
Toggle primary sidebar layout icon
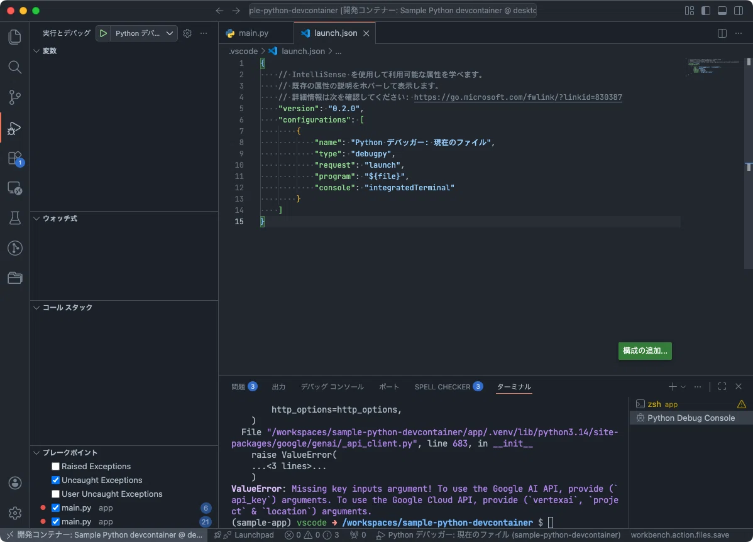click(x=706, y=11)
